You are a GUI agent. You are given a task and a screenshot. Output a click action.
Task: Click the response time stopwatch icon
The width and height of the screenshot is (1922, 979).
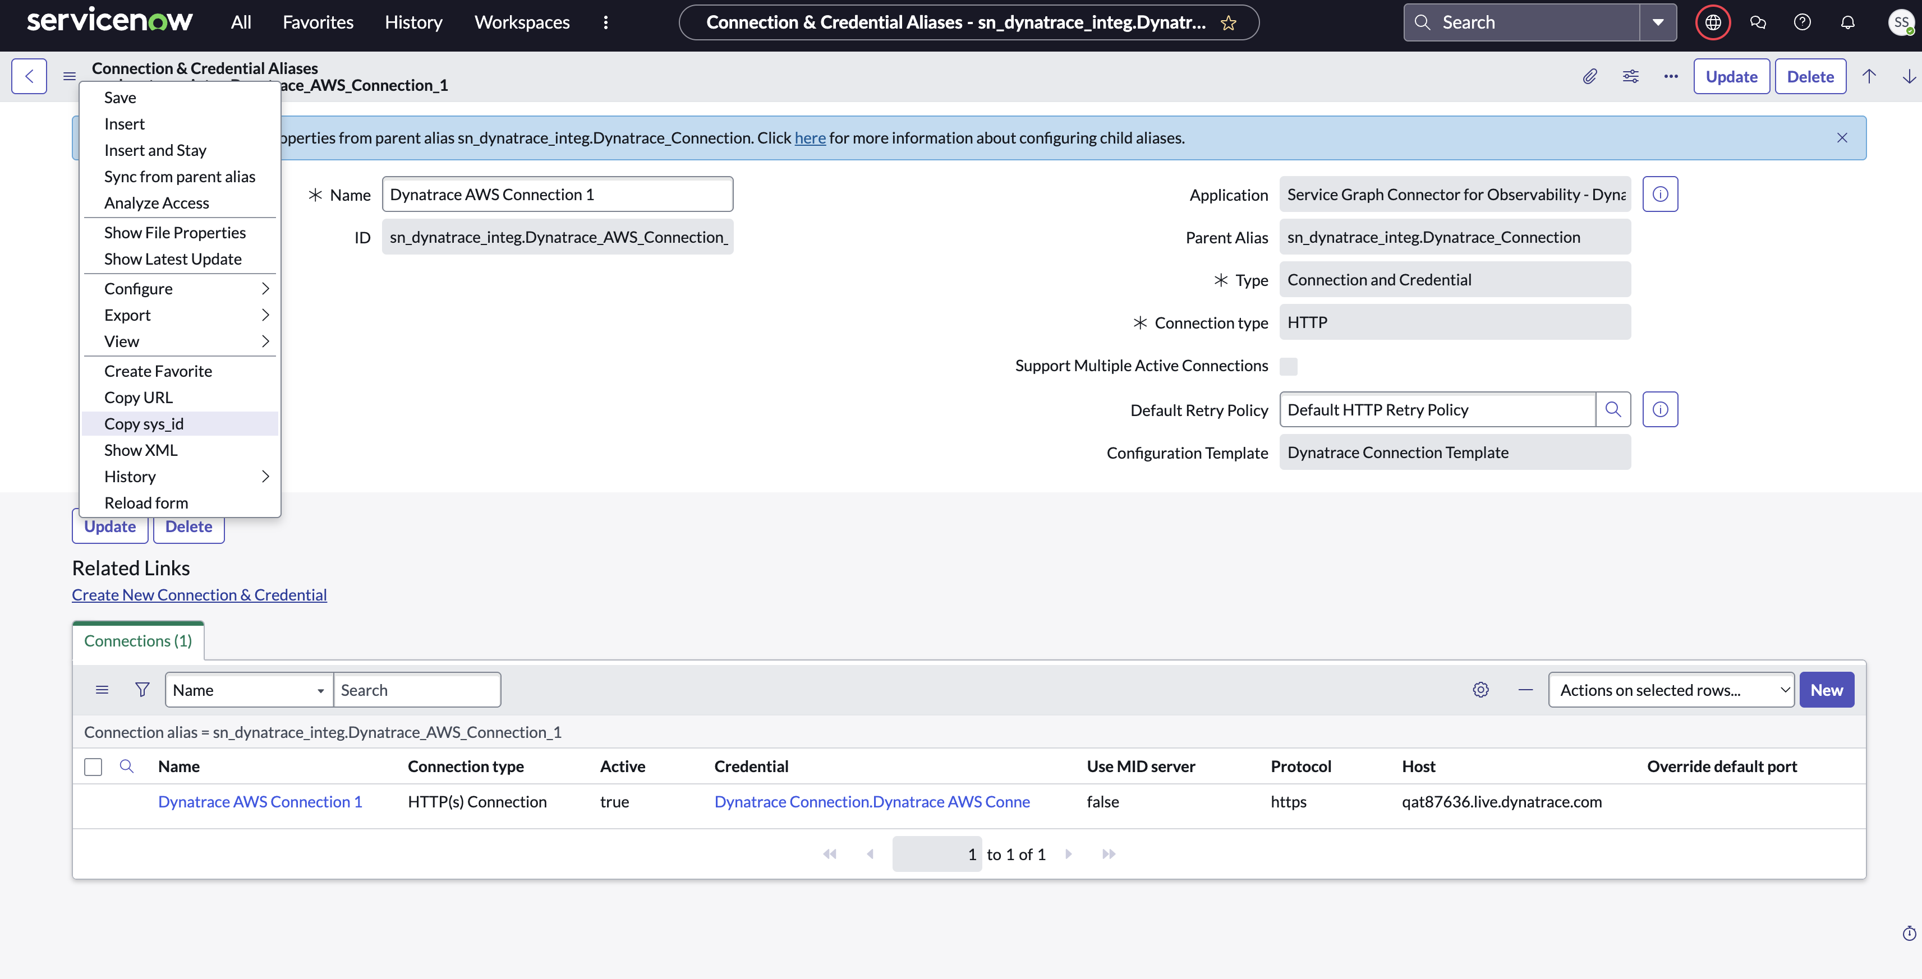click(1909, 934)
